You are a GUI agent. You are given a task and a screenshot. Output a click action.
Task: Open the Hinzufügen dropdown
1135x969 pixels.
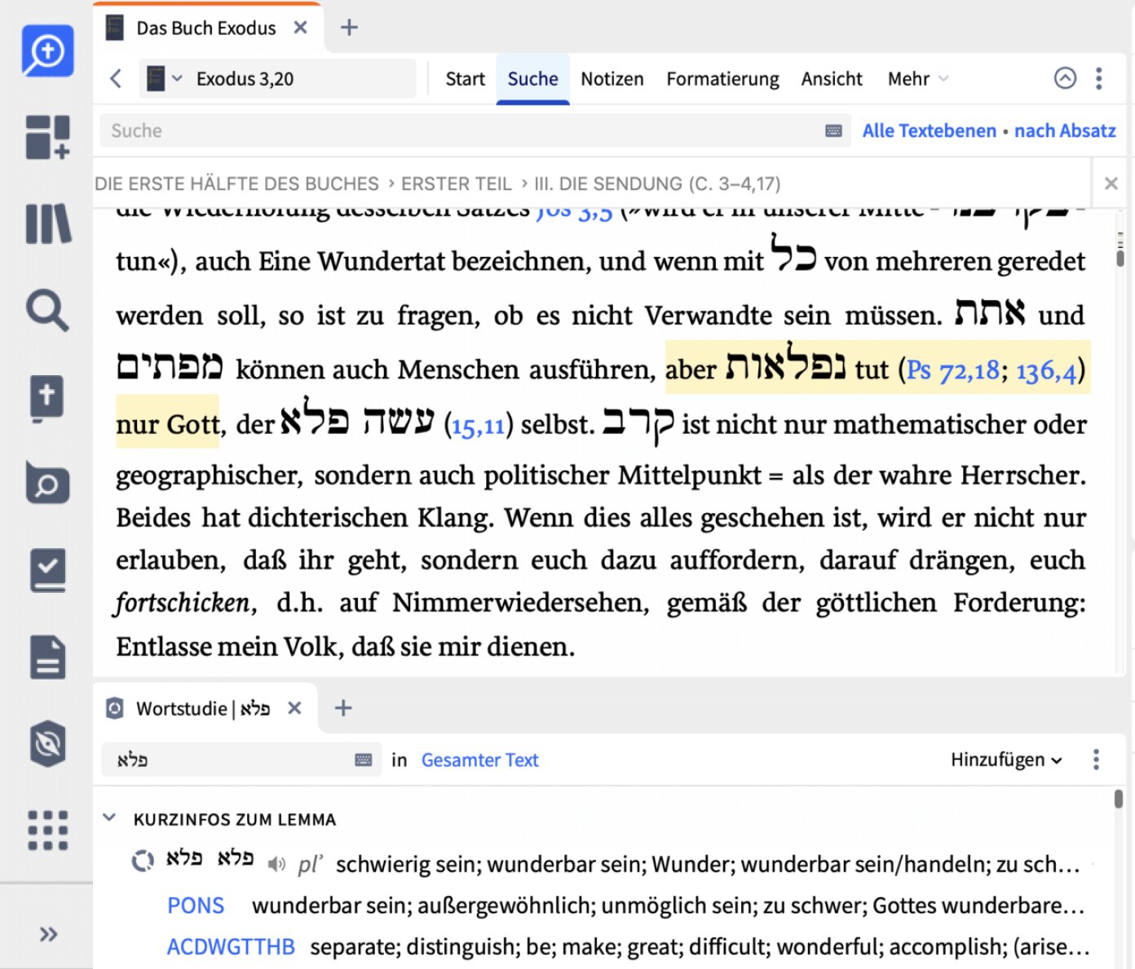[x=1006, y=759]
